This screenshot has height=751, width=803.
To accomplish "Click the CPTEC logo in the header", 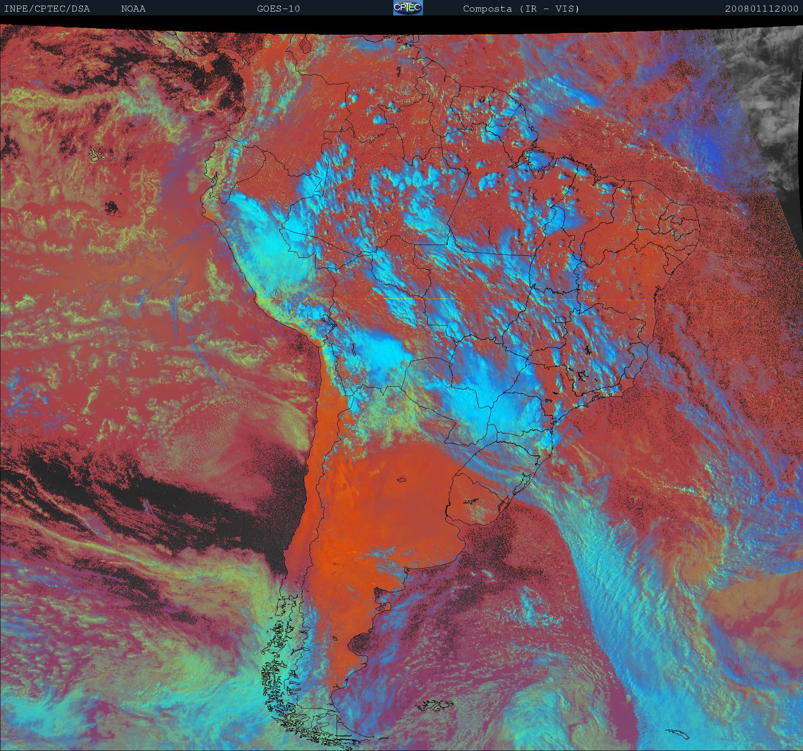I will pyautogui.click(x=408, y=8).
